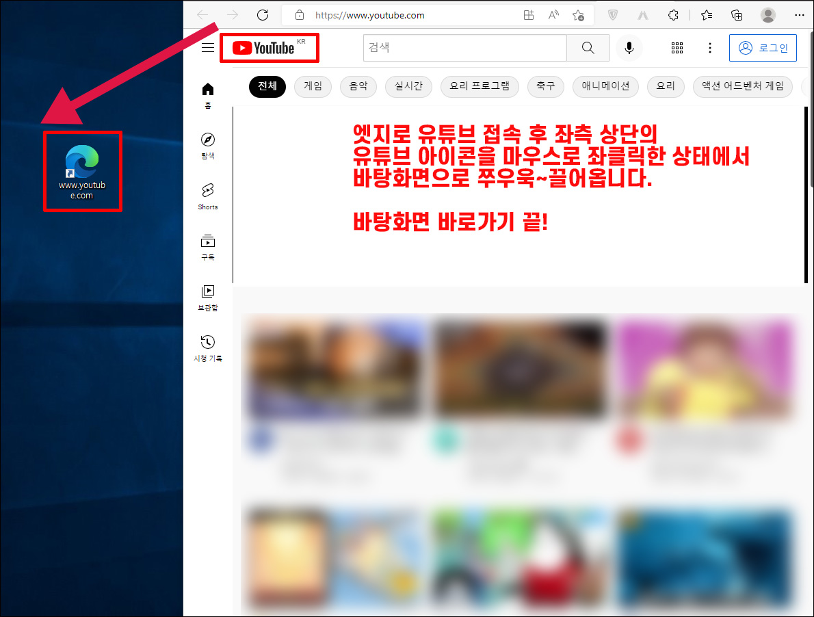
Task: Open the green and red thumbnail, bottom row
Action: click(520, 557)
